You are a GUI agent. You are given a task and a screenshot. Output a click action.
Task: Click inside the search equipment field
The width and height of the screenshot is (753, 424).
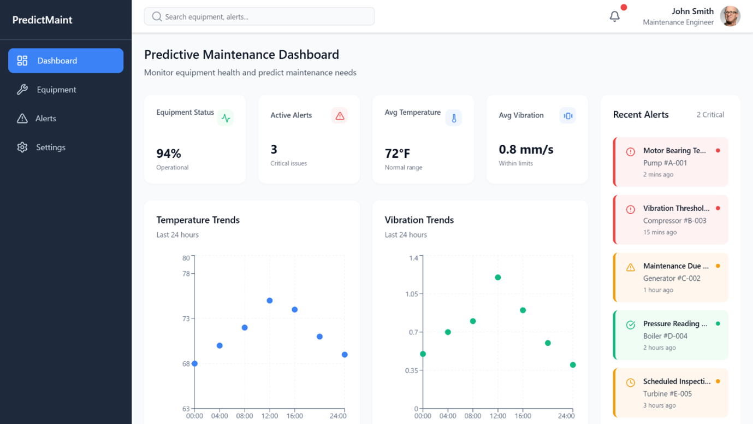point(258,16)
